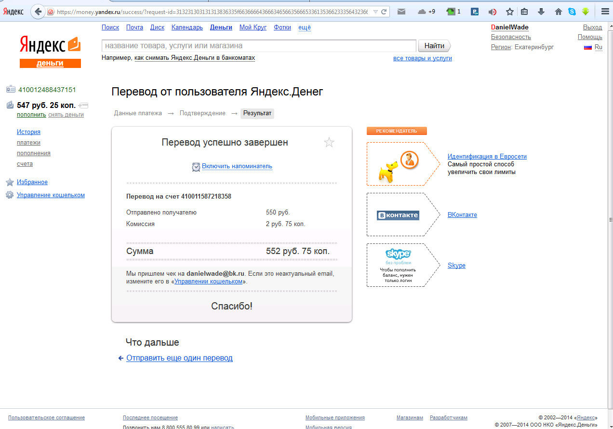Open the Фотки service link

[282, 27]
